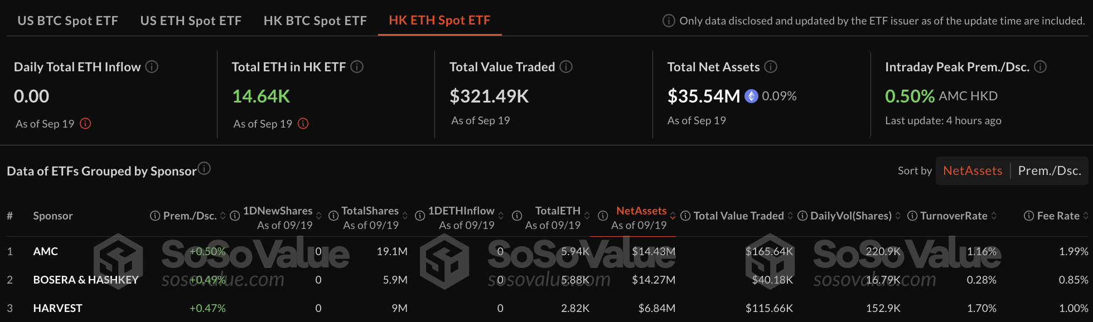1093x322 pixels.
Task: Click info icon beside Intraday Peak Prem./Dsc.
Action: click(x=1040, y=67)
